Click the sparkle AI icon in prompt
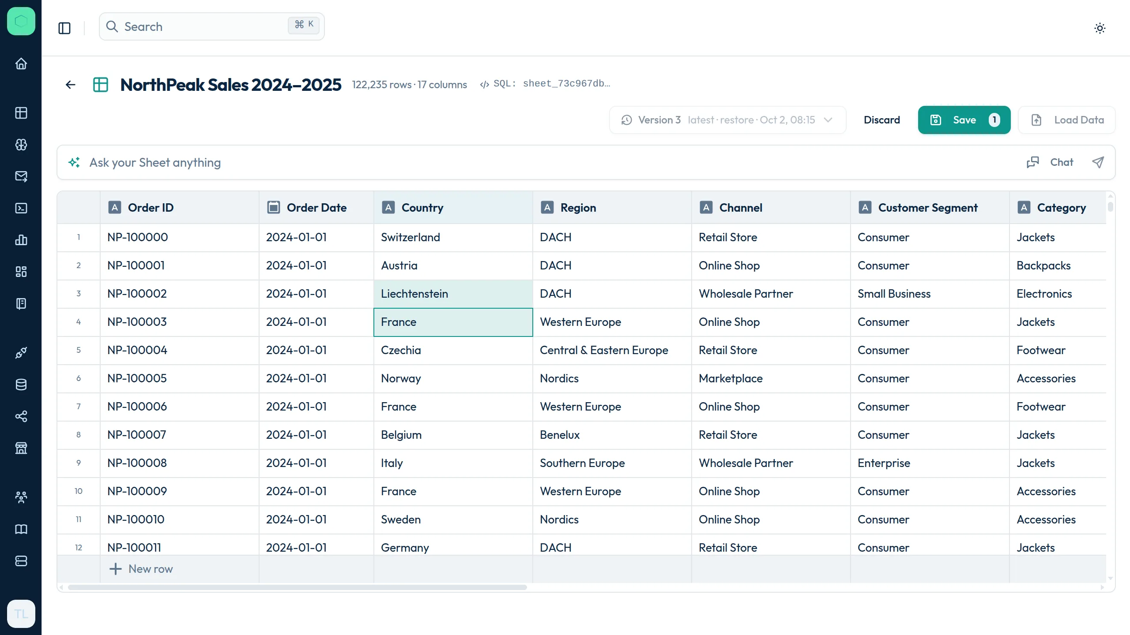The width and height of the screenshot is (1130, 635). point(74,162)
